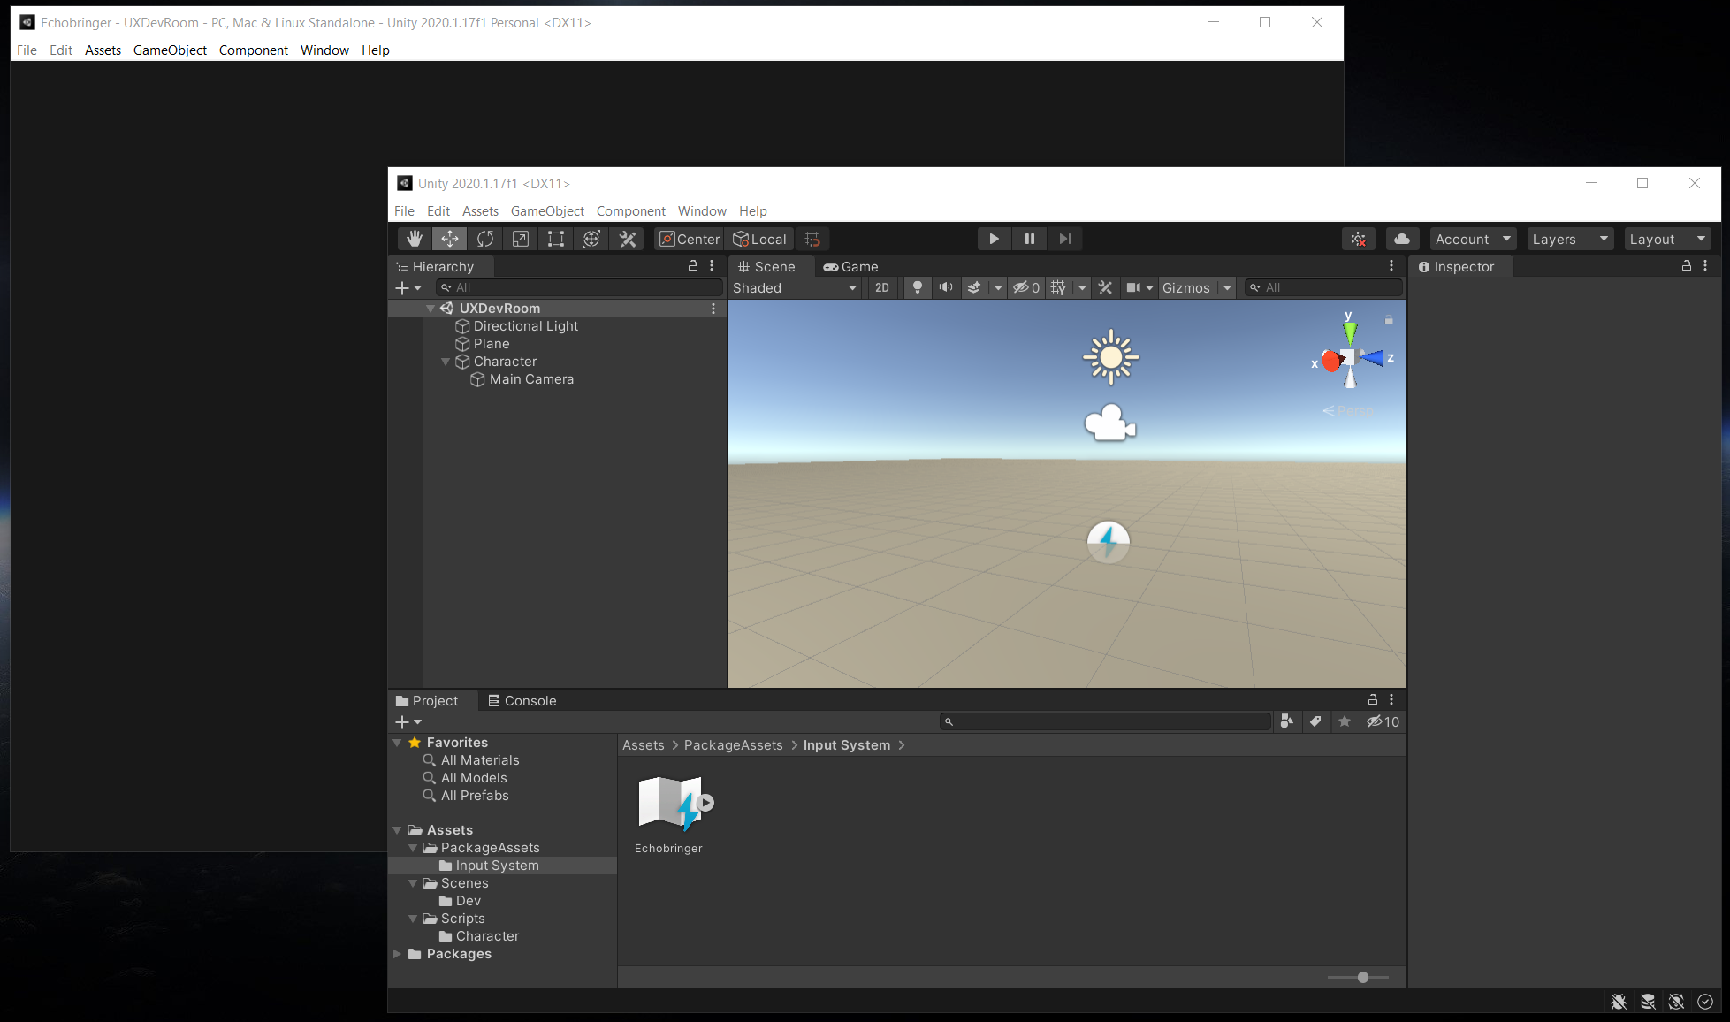1730x1022 pixels.
Task: Click the grid snapping toolbar icon
Action: click(812, 239)
